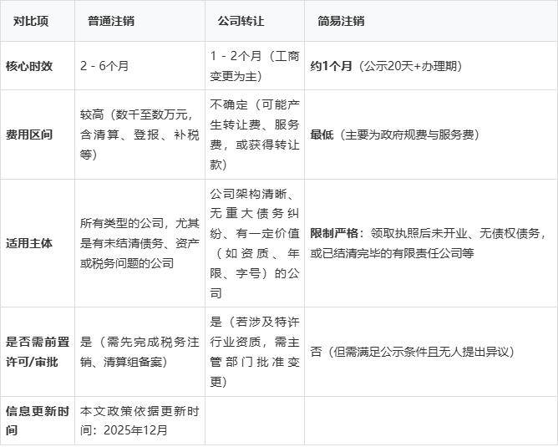558x447 pixels.
Task: Click the 1 - 2个月（工商变更为主）cell
Action: click(x=255, y=66)
